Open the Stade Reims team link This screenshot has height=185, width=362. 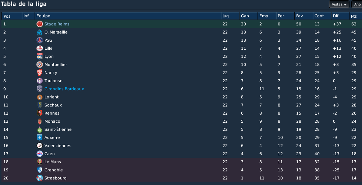pos(57,24)
